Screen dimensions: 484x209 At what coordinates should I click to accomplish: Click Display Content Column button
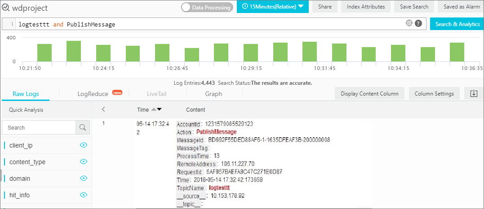(x=369, y=93)
